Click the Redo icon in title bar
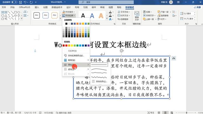The height and width of the screenshot is (114, 203). (31, 2)
